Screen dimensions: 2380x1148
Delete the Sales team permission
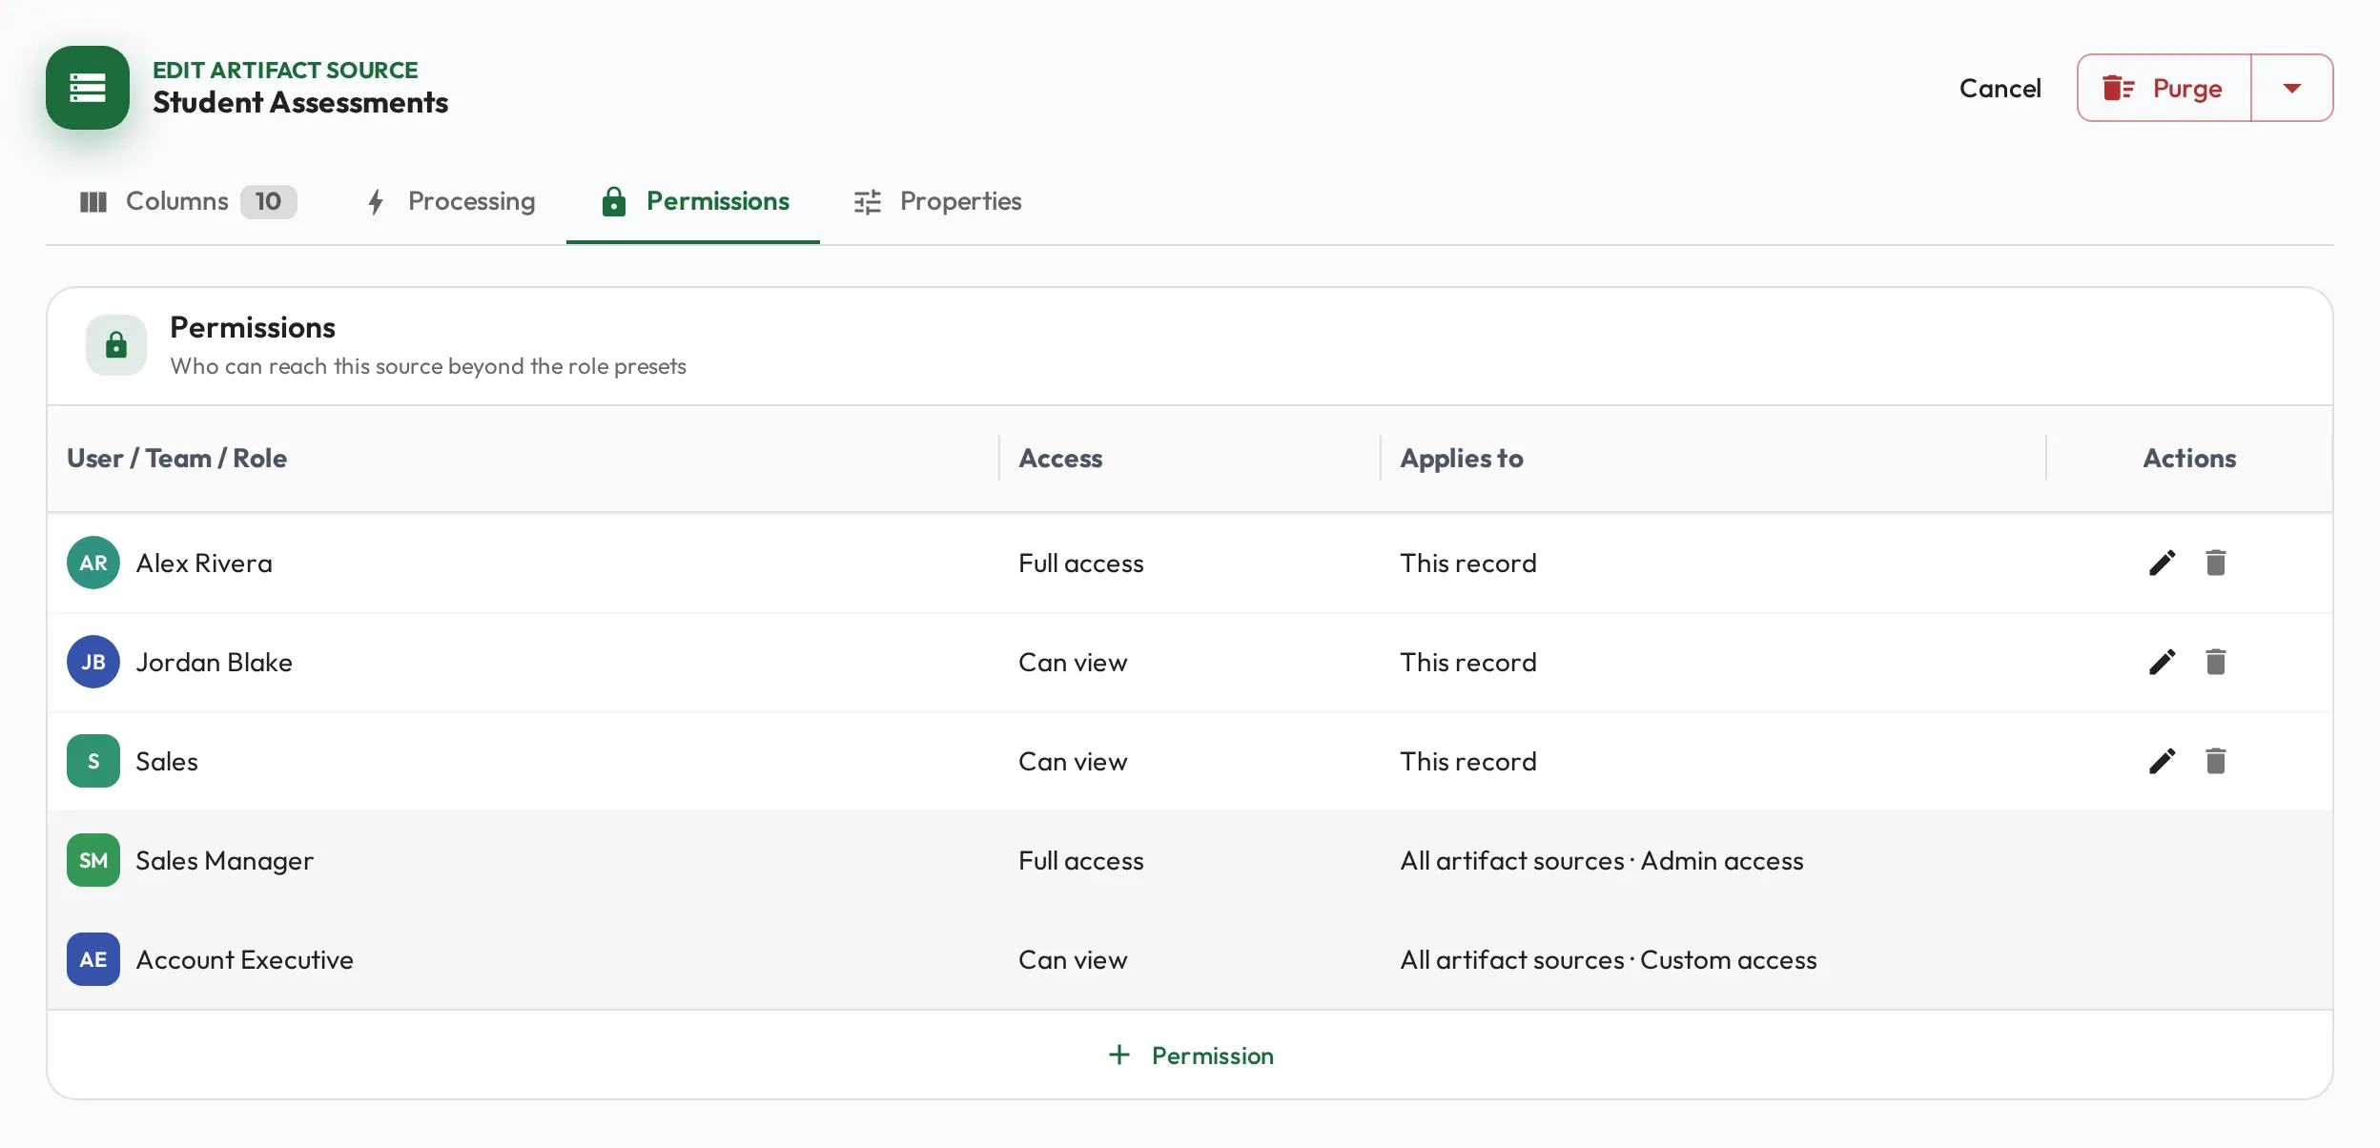tap(2215, 761)
